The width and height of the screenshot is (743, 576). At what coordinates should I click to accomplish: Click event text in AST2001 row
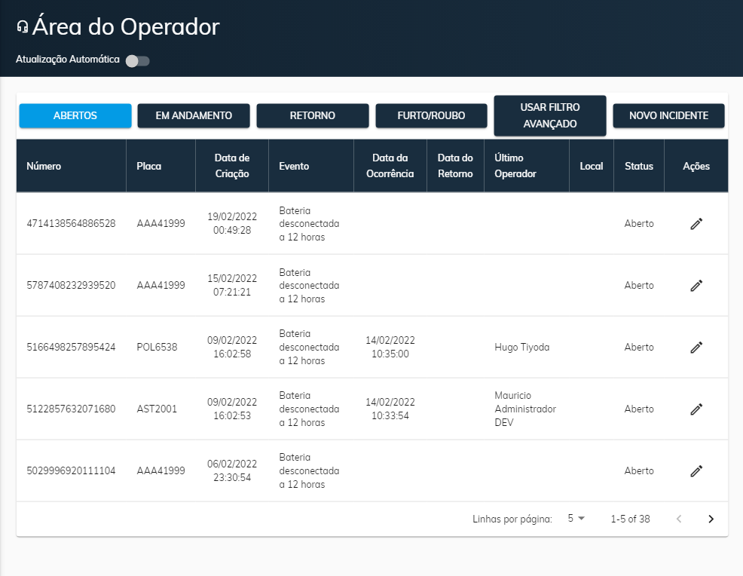(309, 409)
